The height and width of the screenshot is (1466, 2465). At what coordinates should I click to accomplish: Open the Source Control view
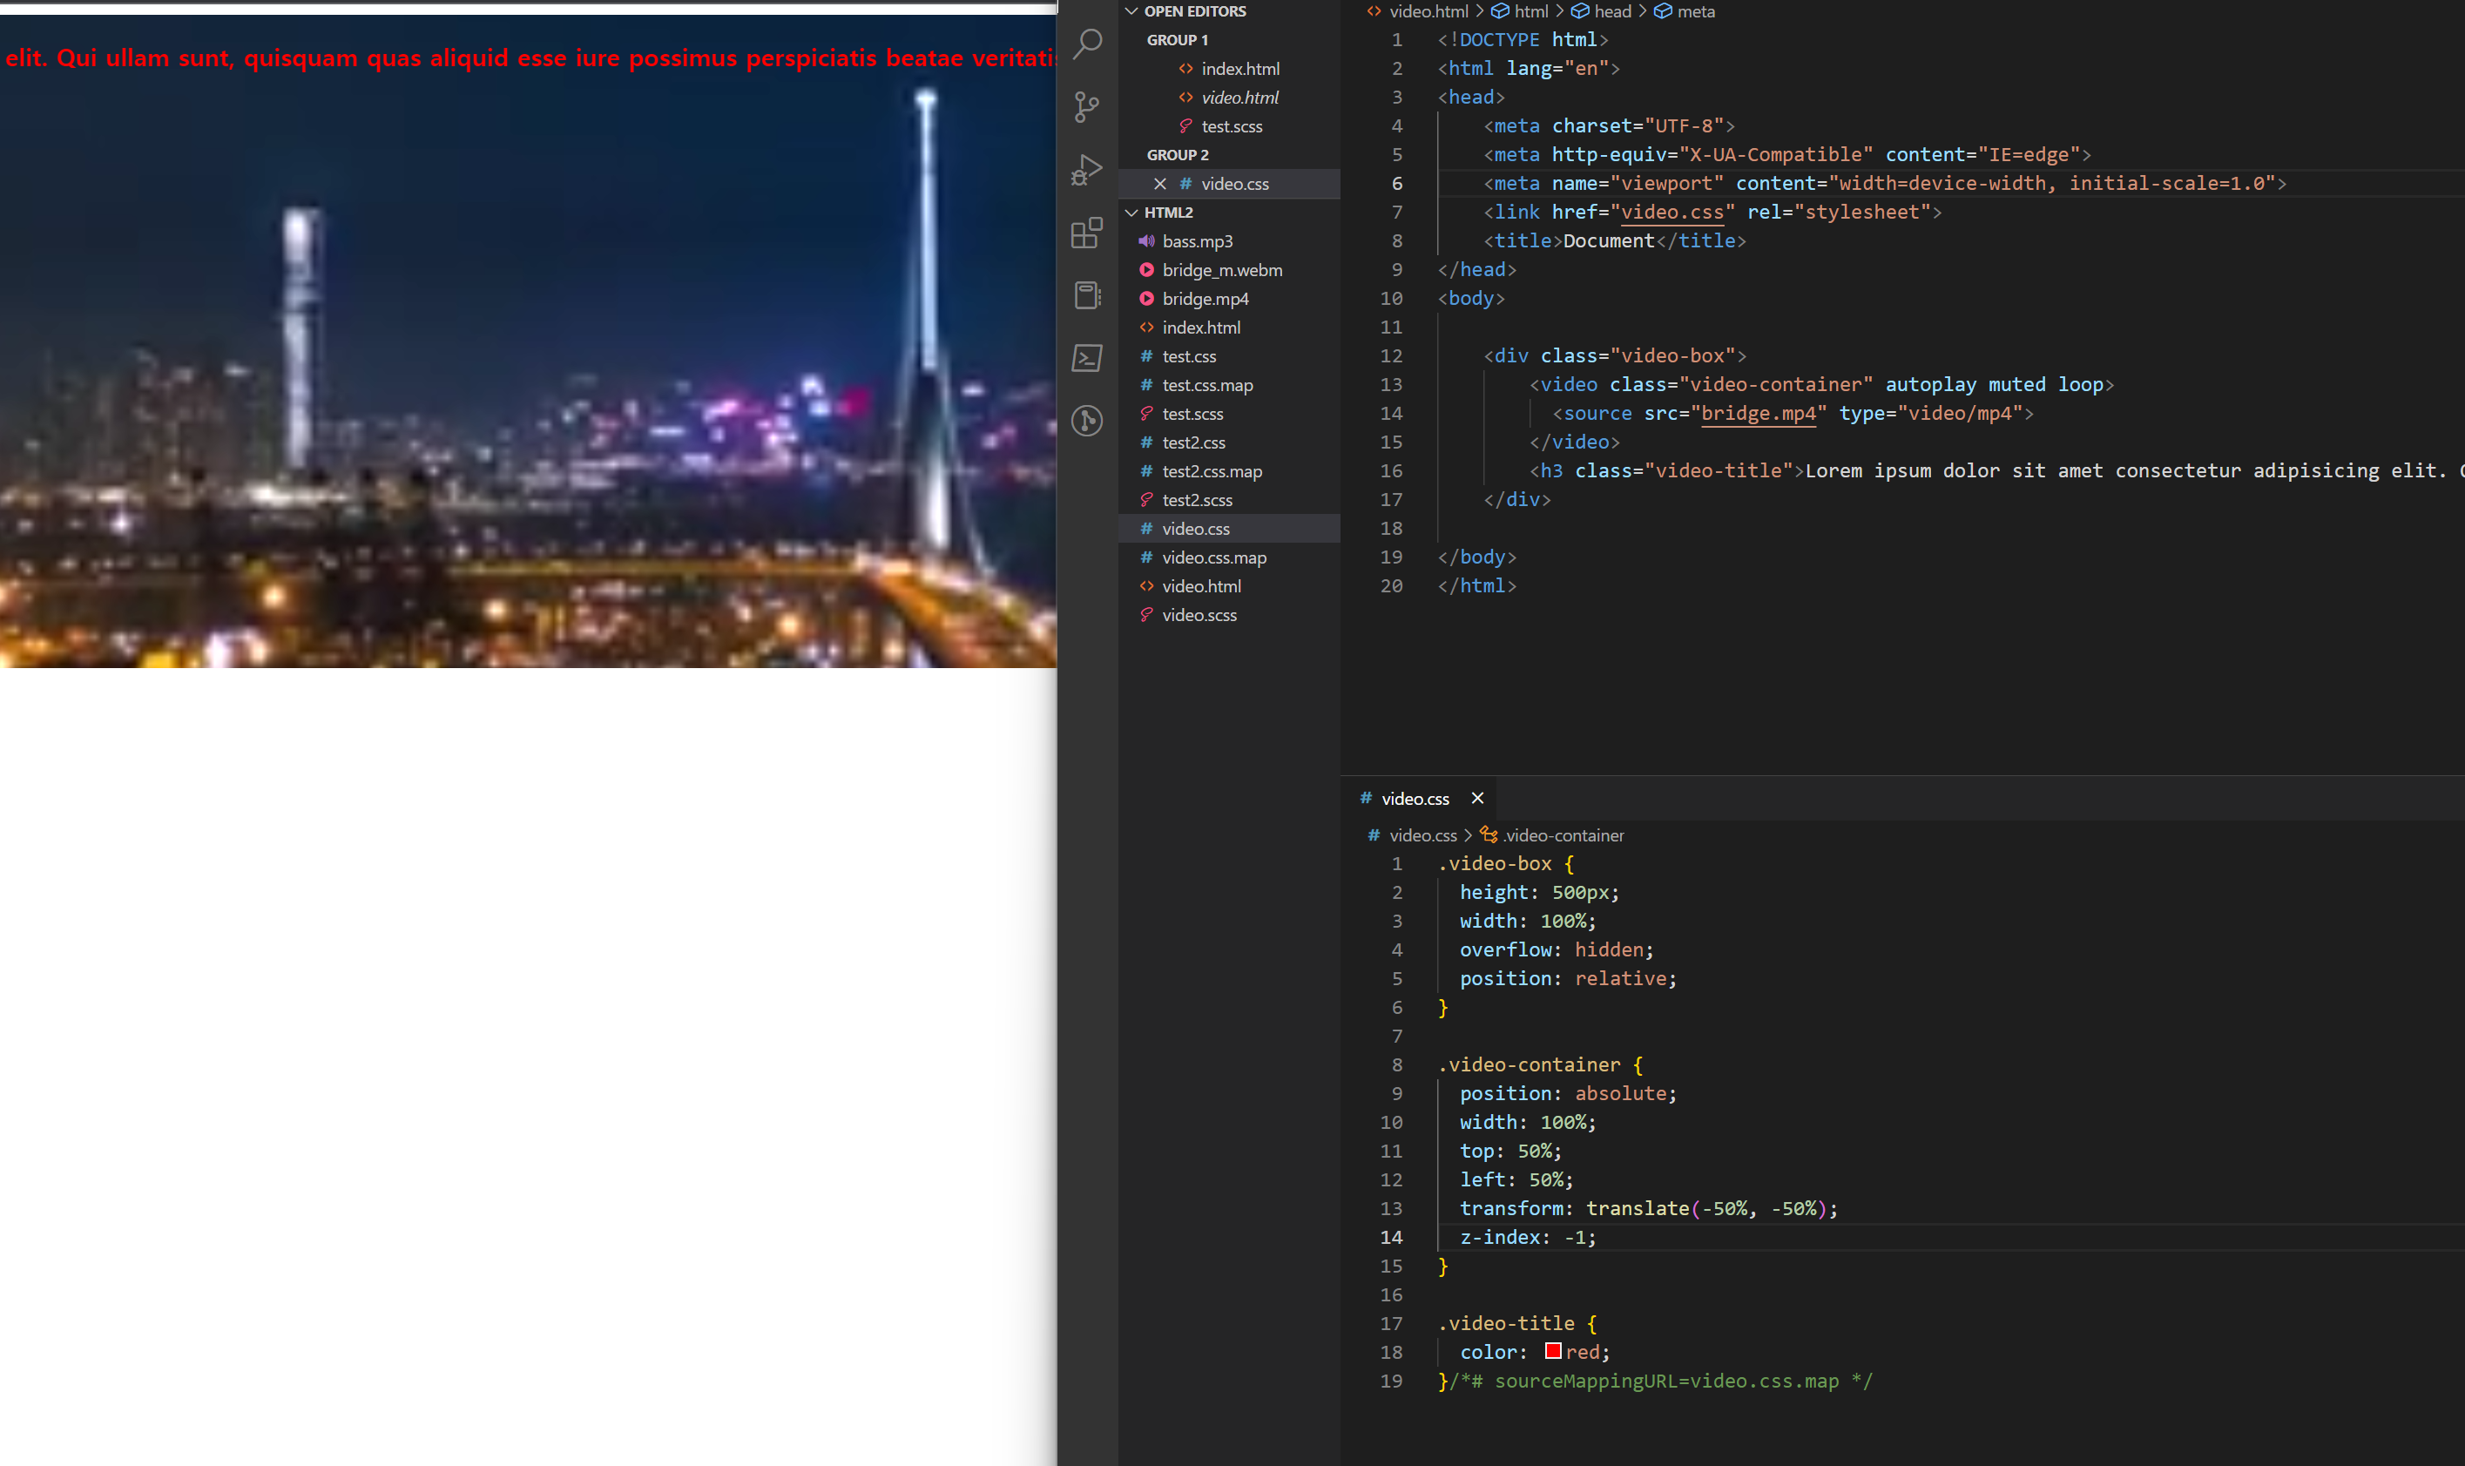(1087, 105)
